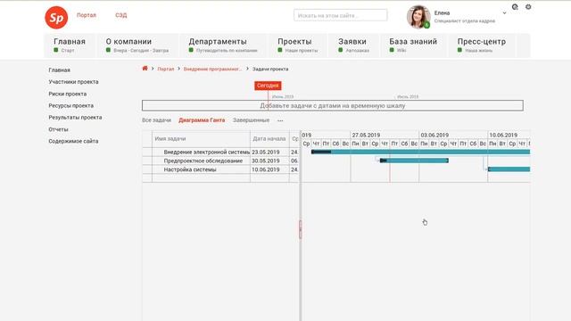Open База знаний navigation tab
Screen dimensions: 571x321
[413, 45]
